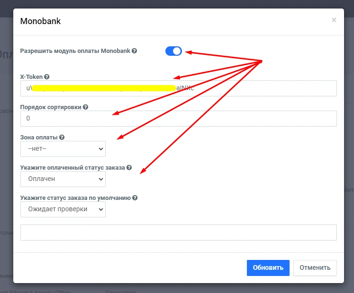Open help tooltip for Порядок сортировки
Viewport: 354px width, 293px height.
tap(85, 107)
